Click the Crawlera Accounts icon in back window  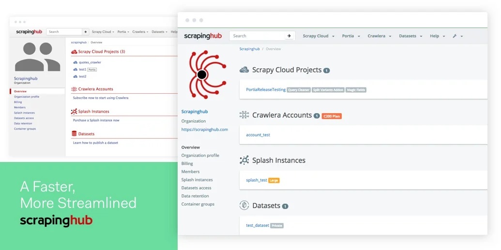tap(74, 89)
